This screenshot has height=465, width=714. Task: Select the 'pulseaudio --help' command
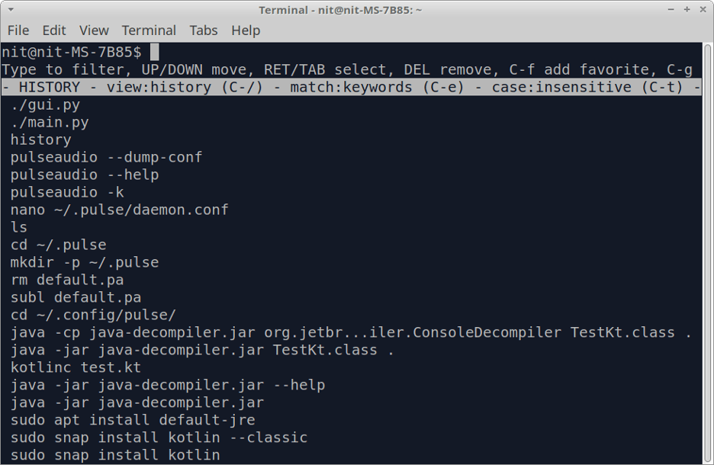tap(84, 175)
